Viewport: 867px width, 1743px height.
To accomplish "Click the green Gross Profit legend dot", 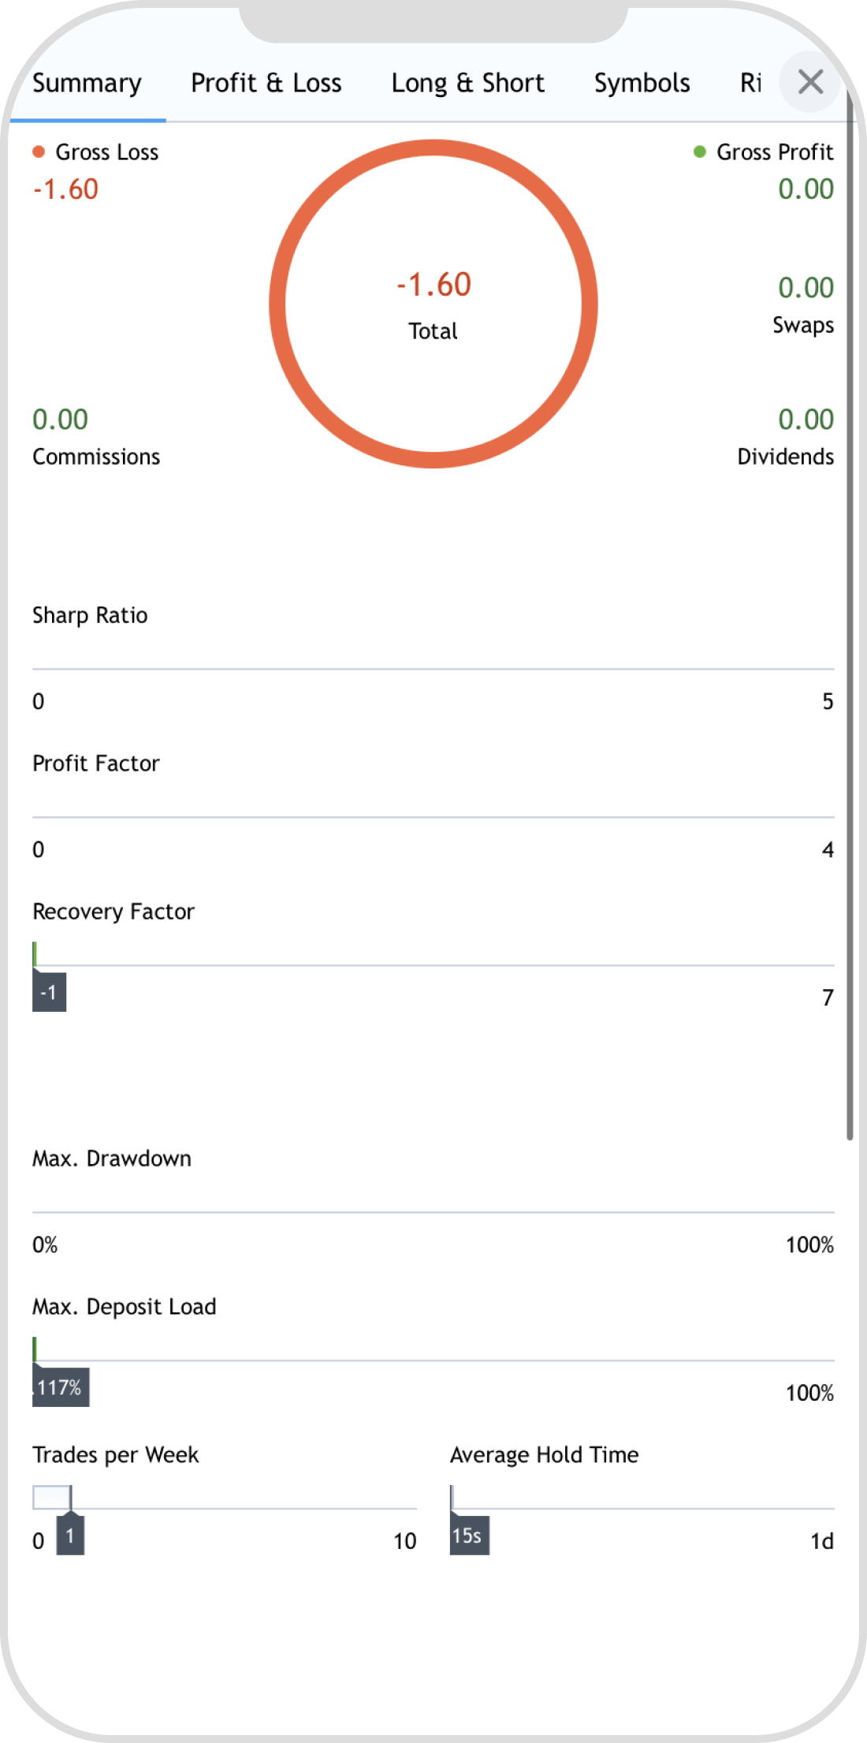I will (x=699, y=151).
